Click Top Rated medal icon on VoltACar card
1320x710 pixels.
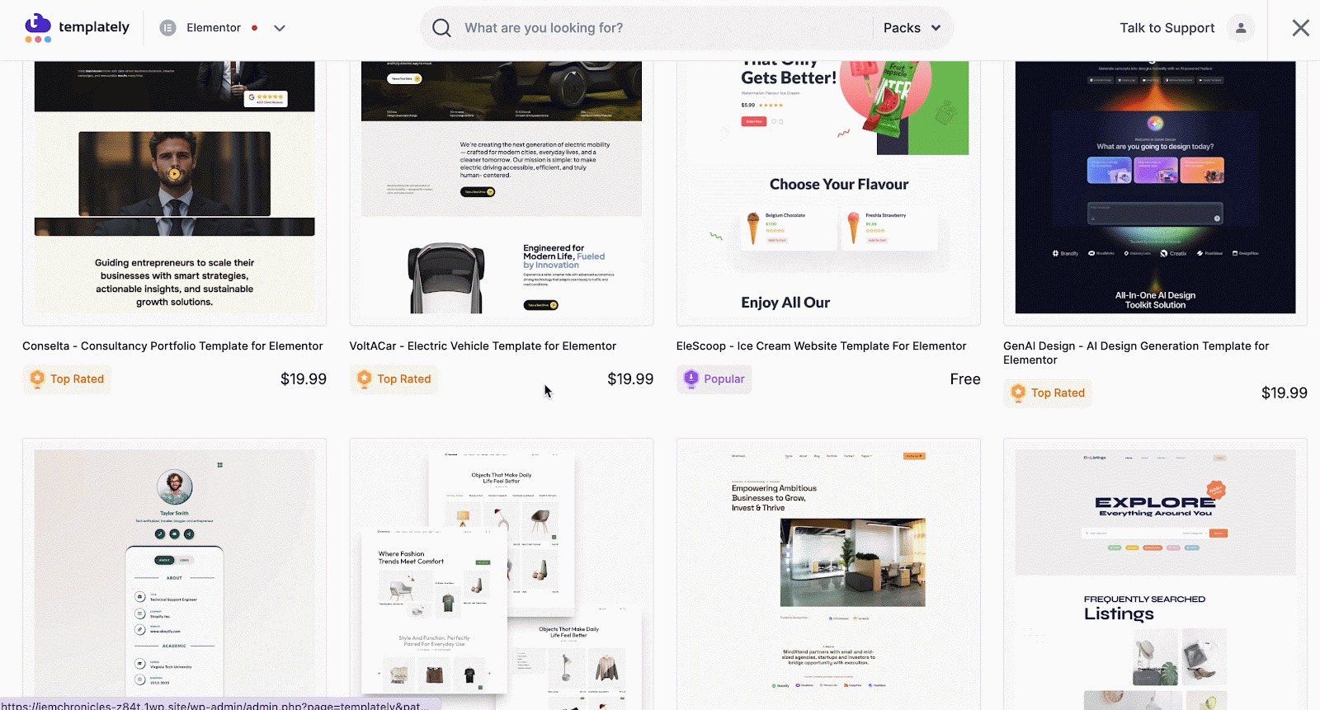[364, 379]
